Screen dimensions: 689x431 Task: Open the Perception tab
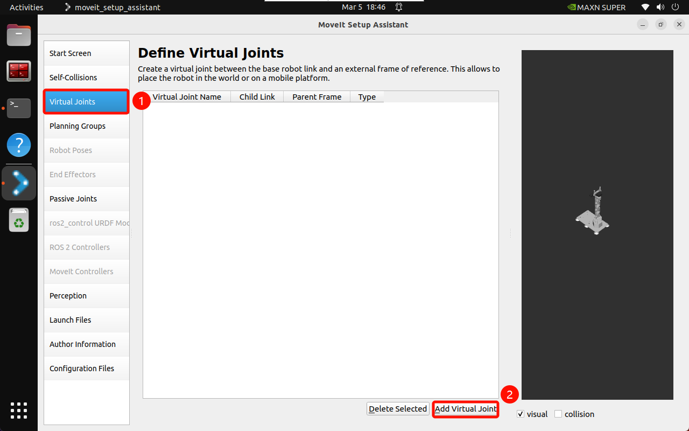(87, 296)
